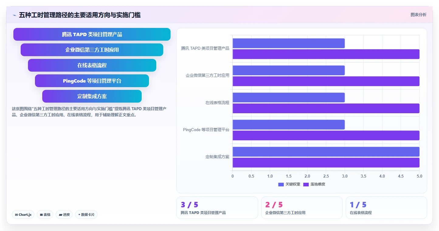Click the 落地难度 bar for 定制集成方案
This screenshot has height=231, width=439.
click(326, 162)
